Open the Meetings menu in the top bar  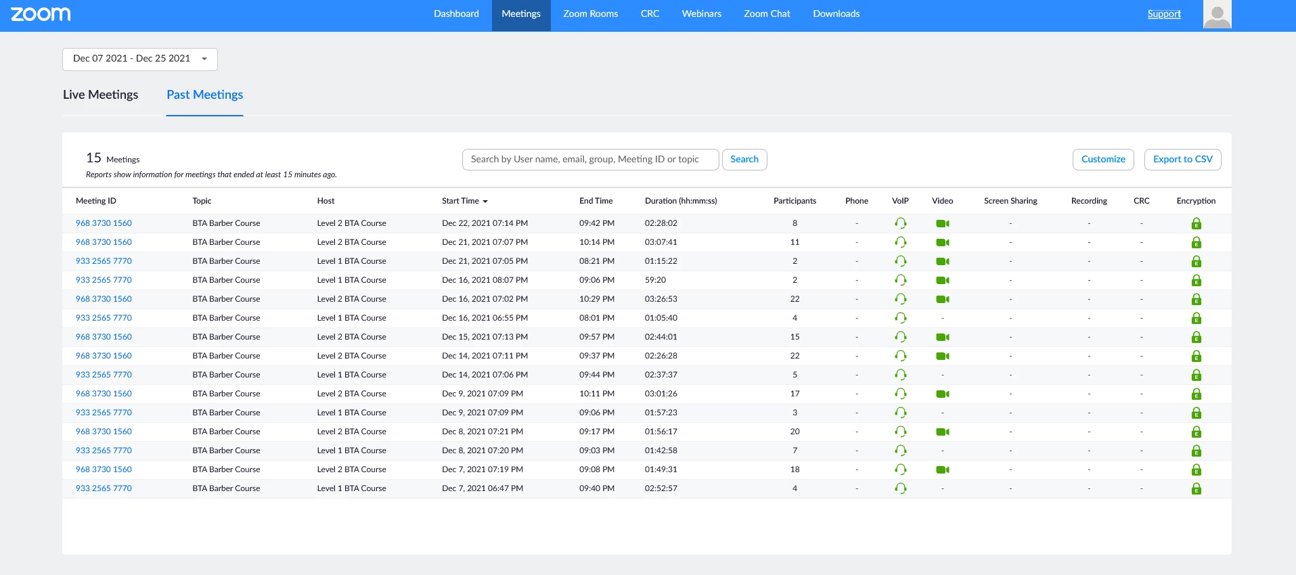coord(521,14)
